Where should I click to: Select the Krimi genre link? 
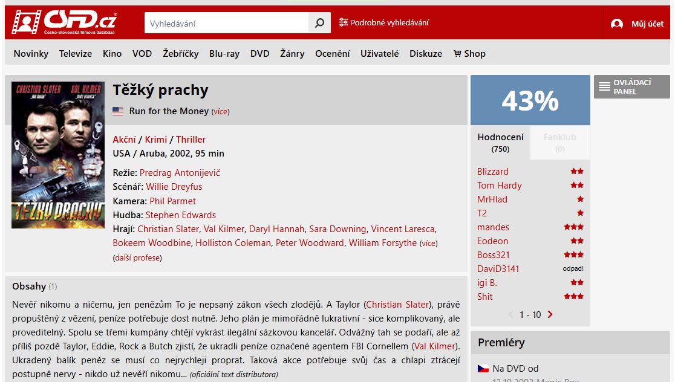[x=156, y=140]
